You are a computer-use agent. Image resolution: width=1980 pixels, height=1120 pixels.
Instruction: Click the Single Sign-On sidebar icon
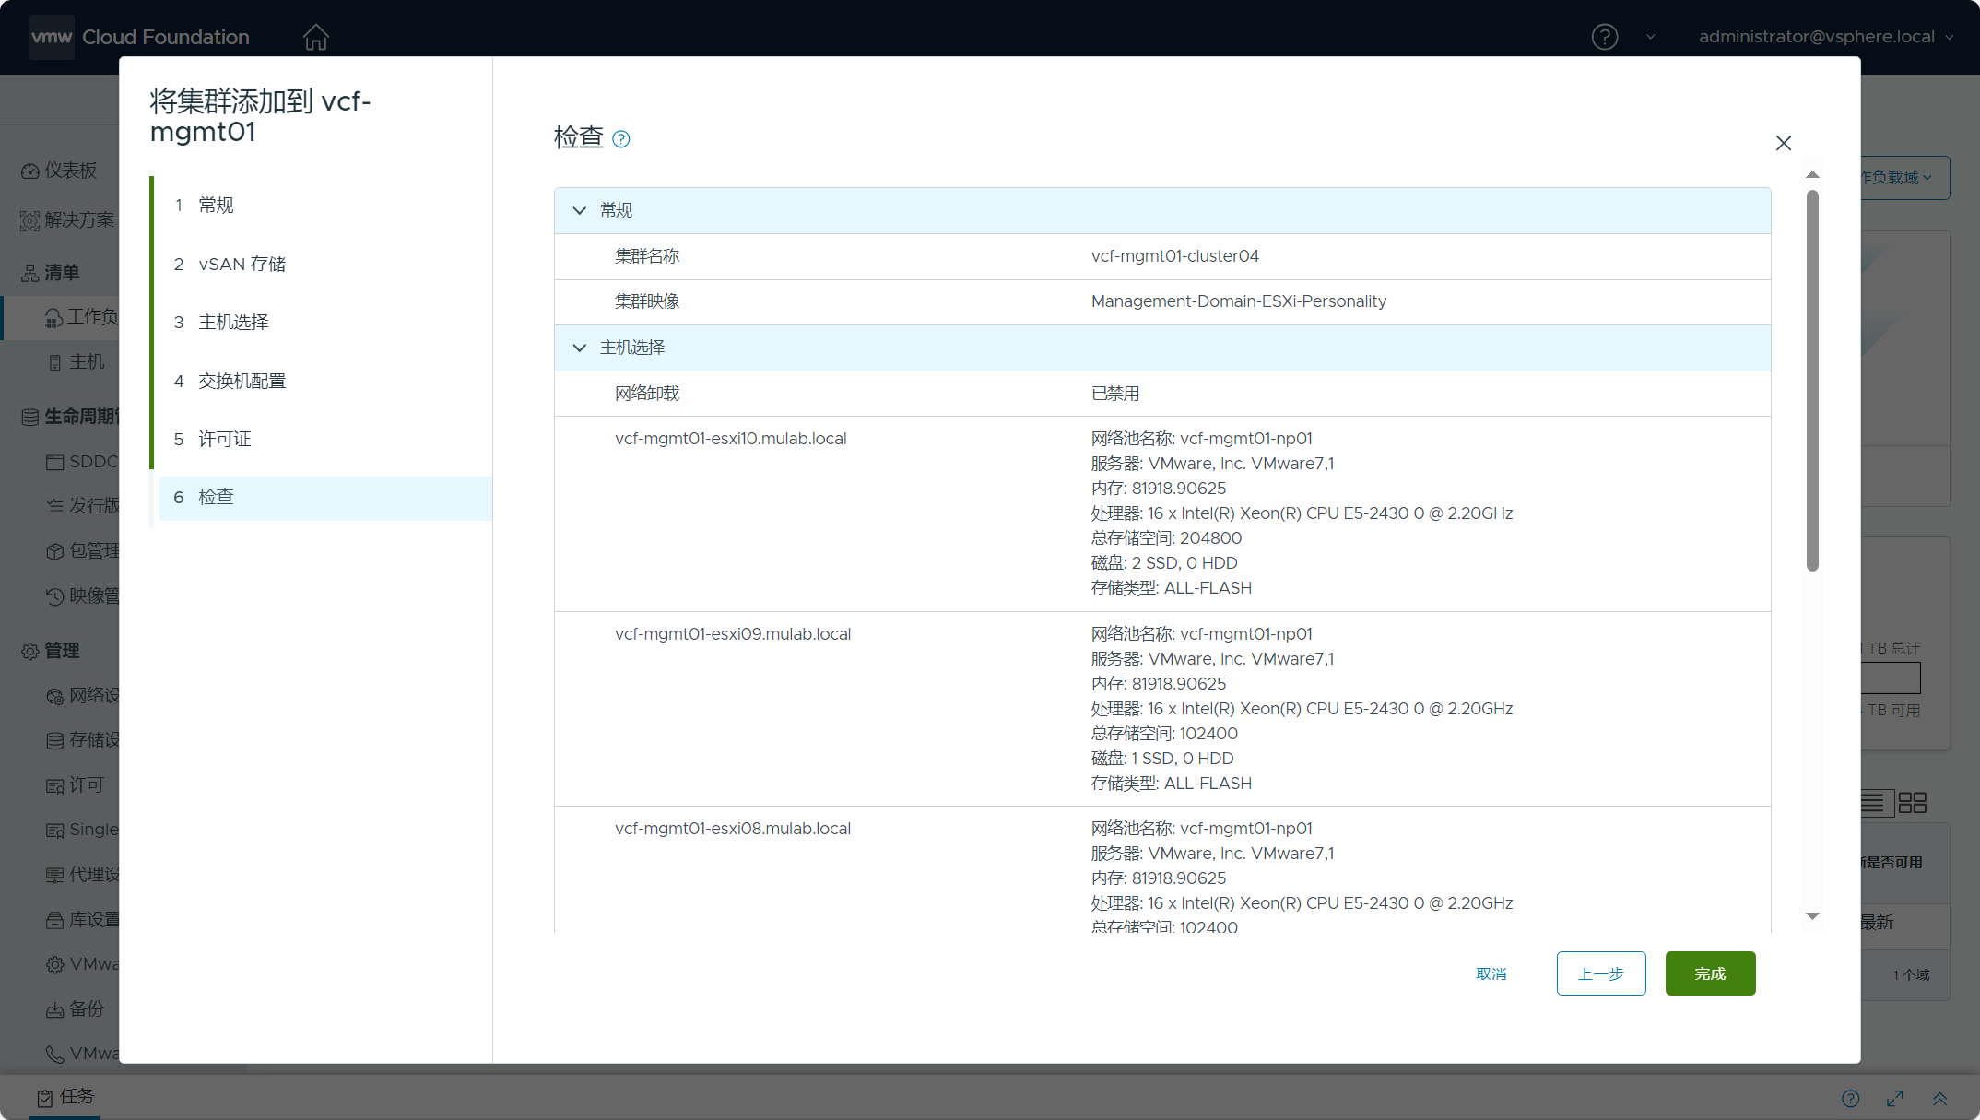pyautogui.click(x=55, y=831)
